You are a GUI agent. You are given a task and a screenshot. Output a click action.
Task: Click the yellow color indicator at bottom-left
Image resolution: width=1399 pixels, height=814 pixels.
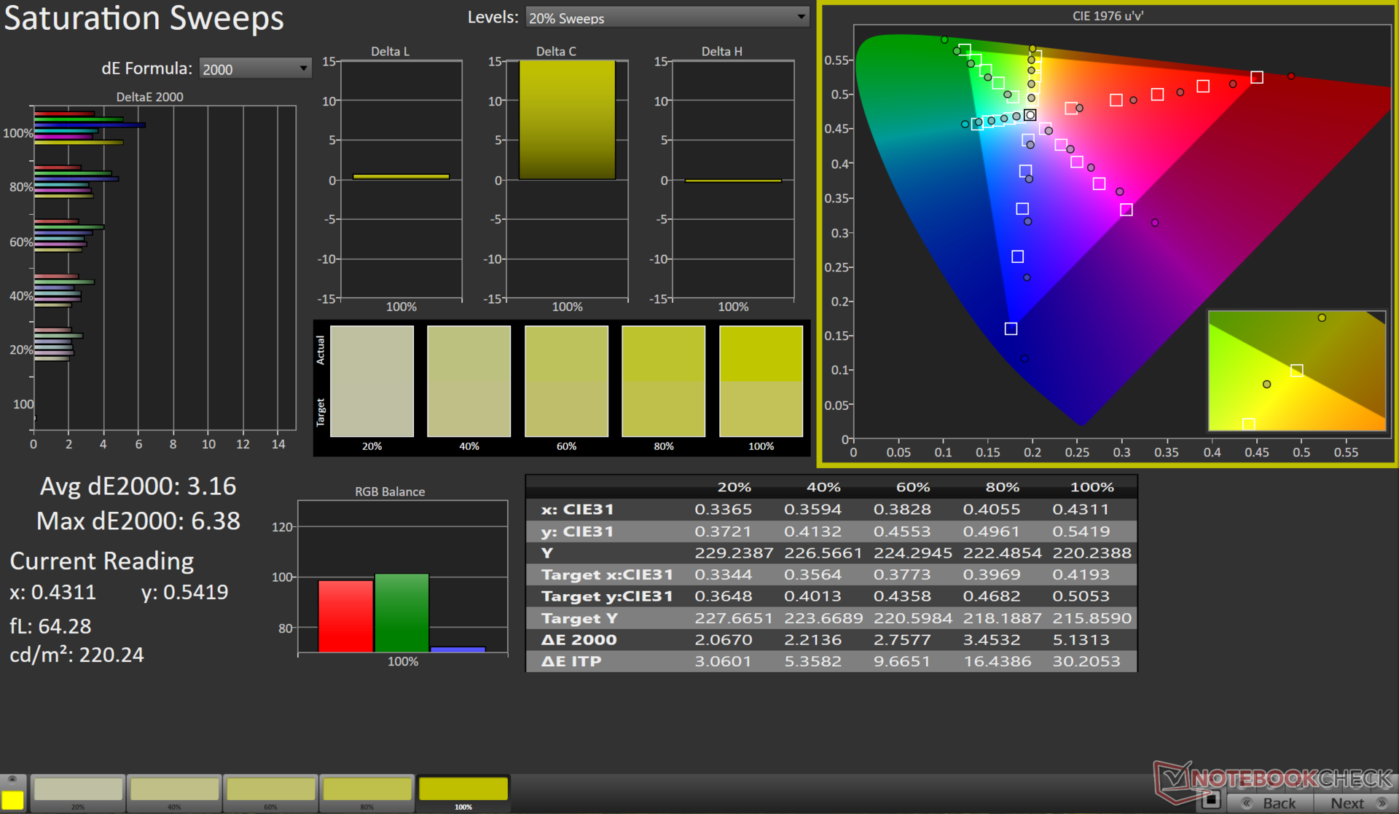pos(12,800)
